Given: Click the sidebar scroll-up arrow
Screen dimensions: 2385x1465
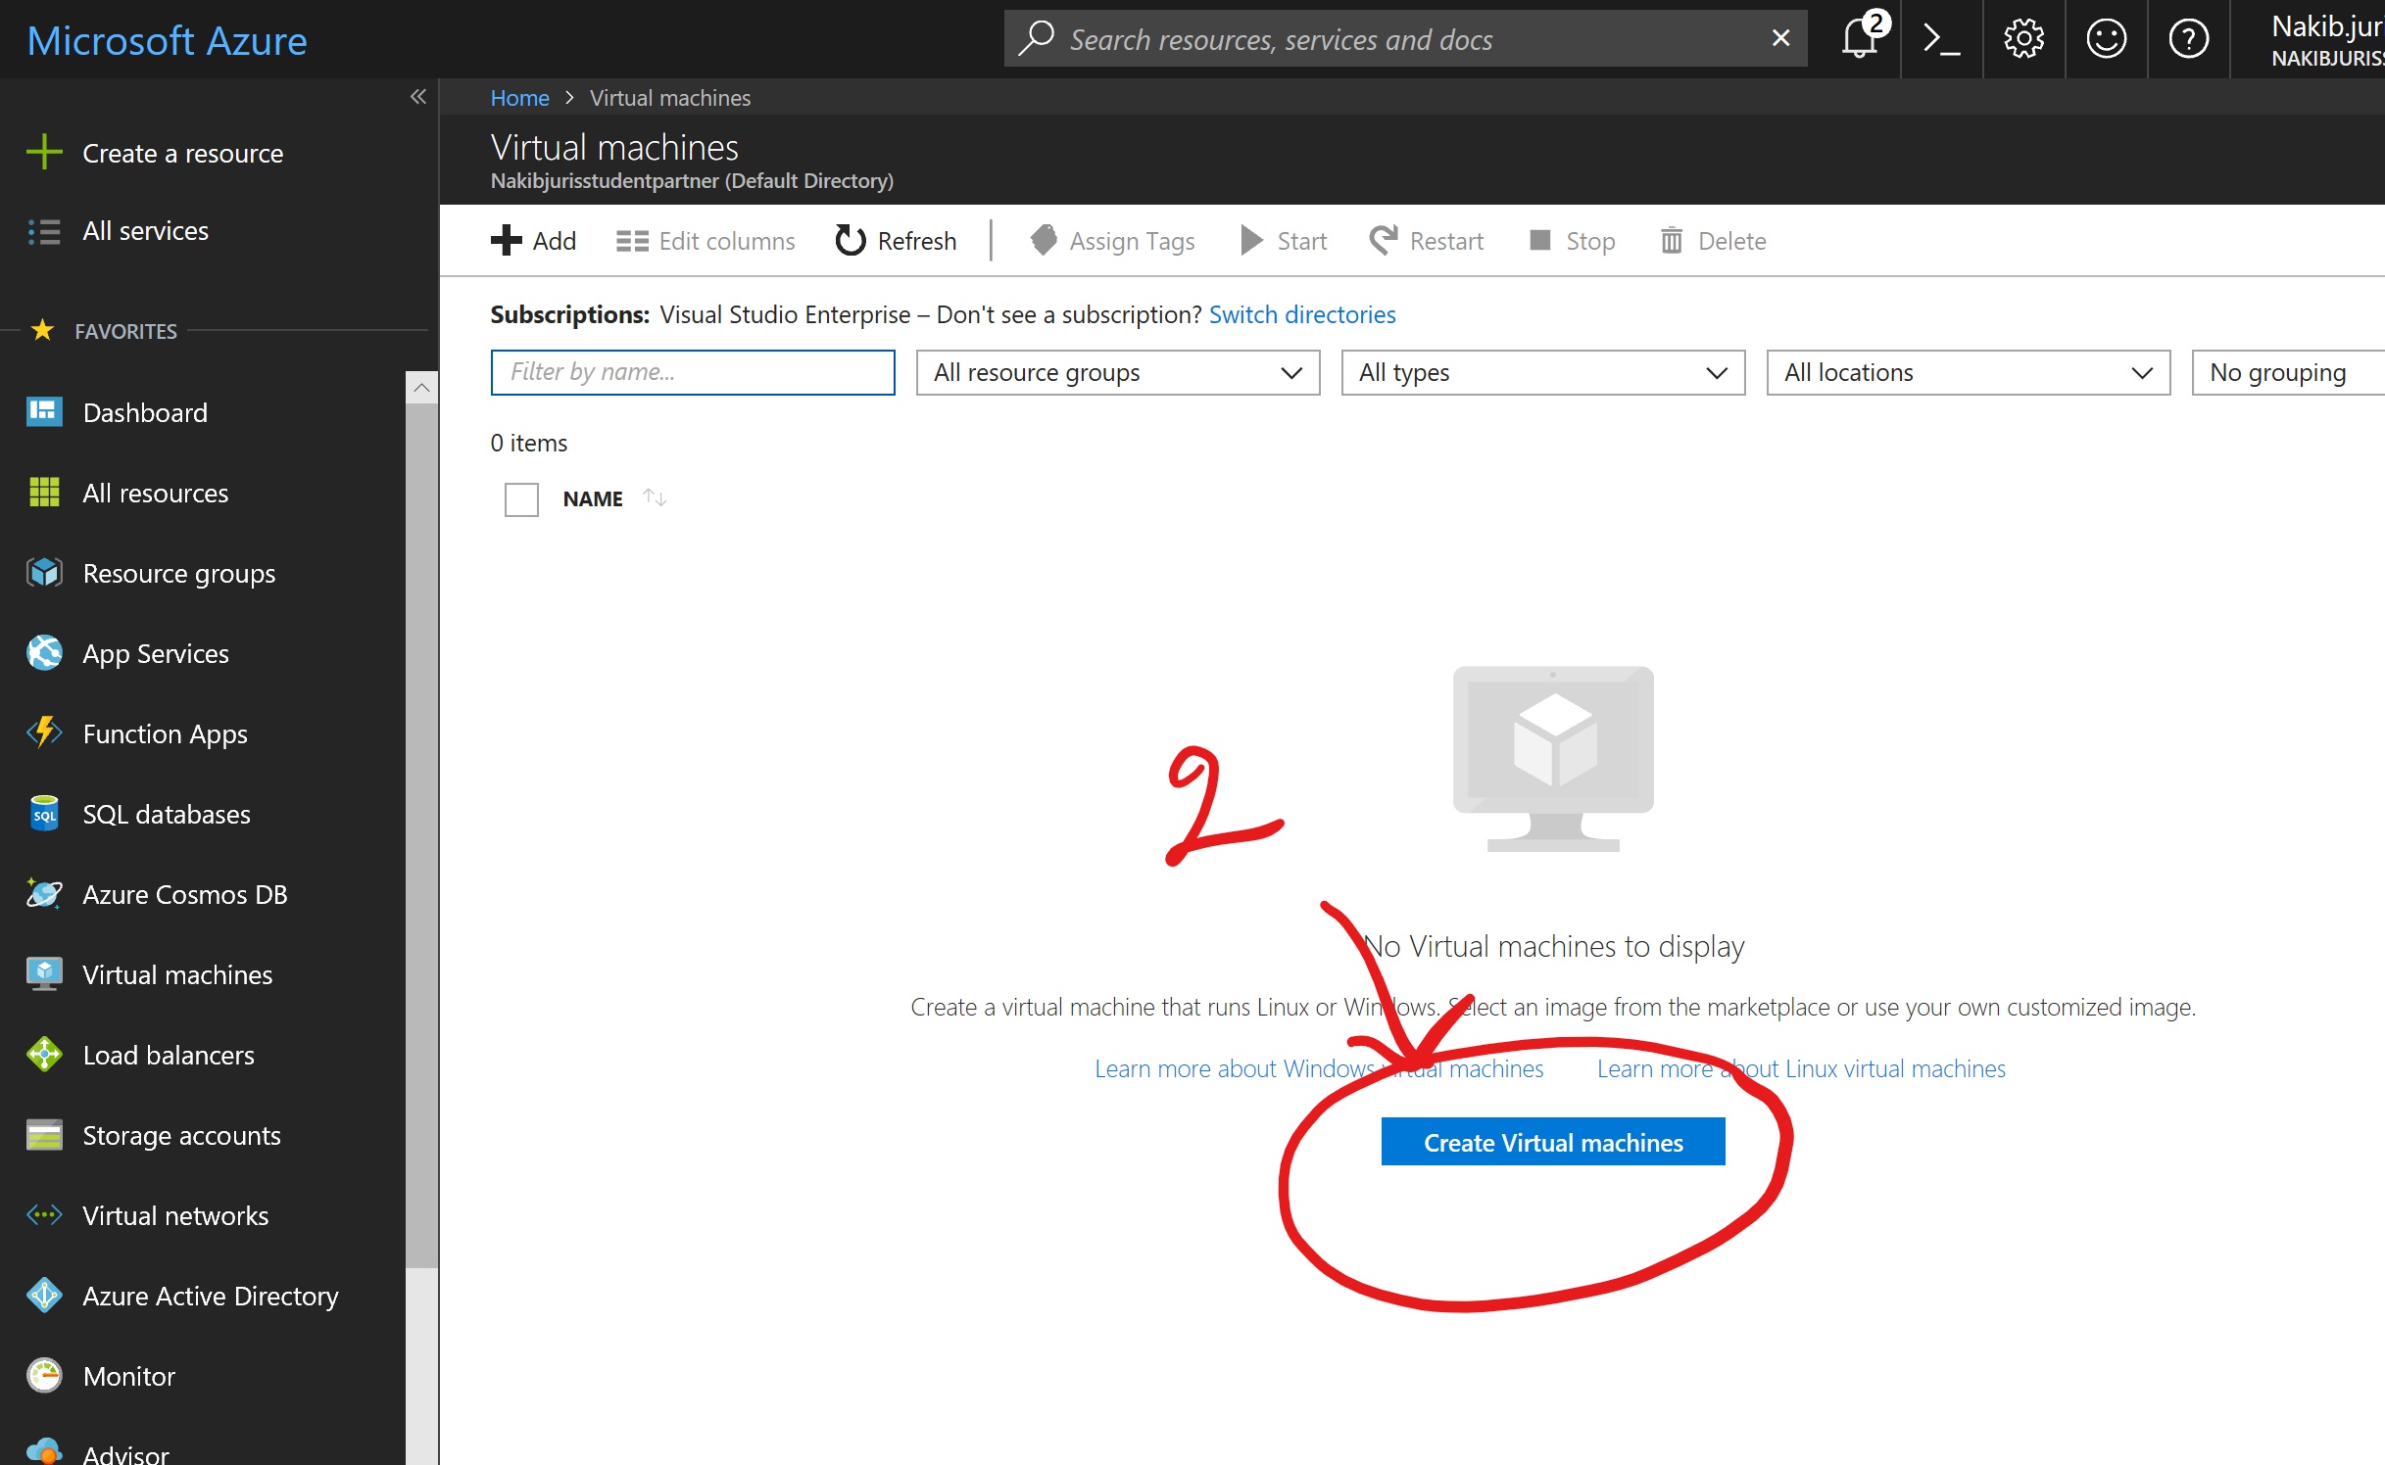Looking at the screenshot, I should pos(421,388).
